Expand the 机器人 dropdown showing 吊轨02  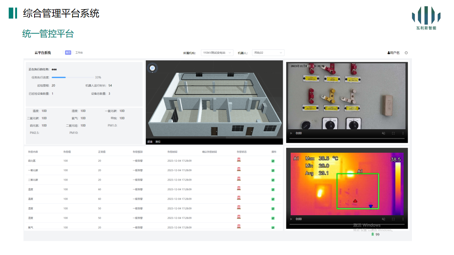pyautogui.click(x=268, y=53)
